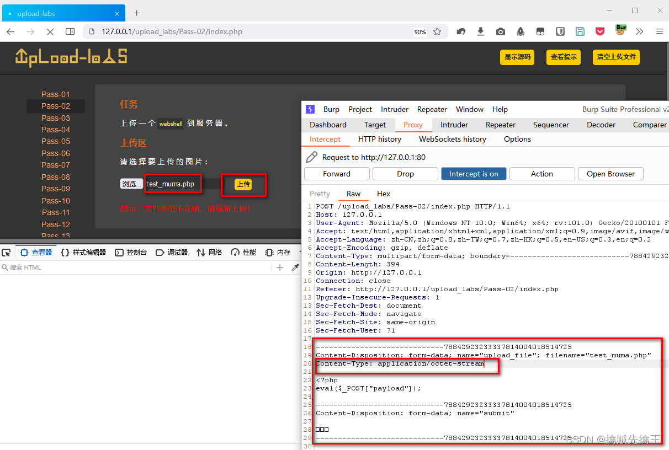Switch to the Target tab
This screenshot has height=450, width=669.
coord(375,125)
